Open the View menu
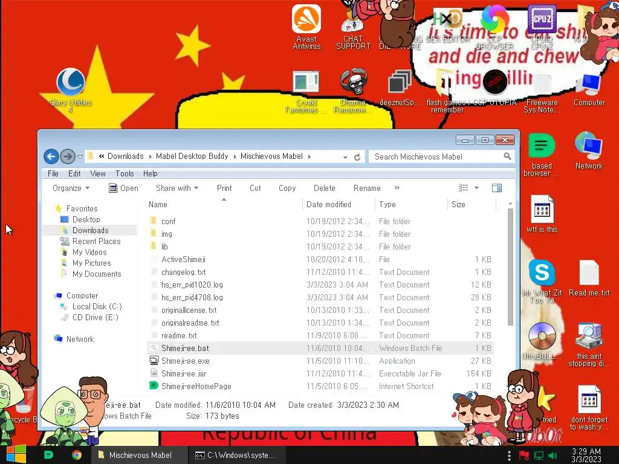Viewport: 619px width, 464px height. click(97, 173)
